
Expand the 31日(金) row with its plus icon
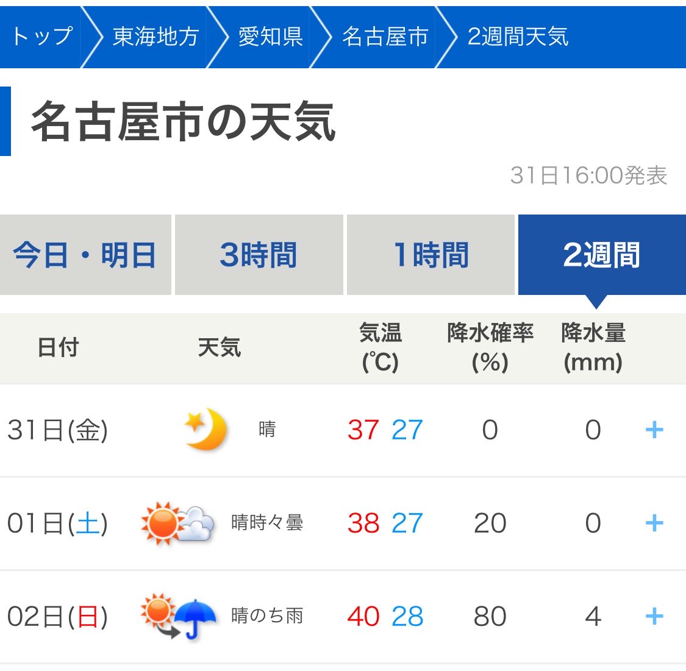pos(654,430)
